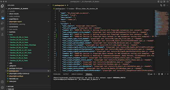Open editor more actions ellipsis menu
Viewport: 170px width, 90px height.
coord(167,5)
